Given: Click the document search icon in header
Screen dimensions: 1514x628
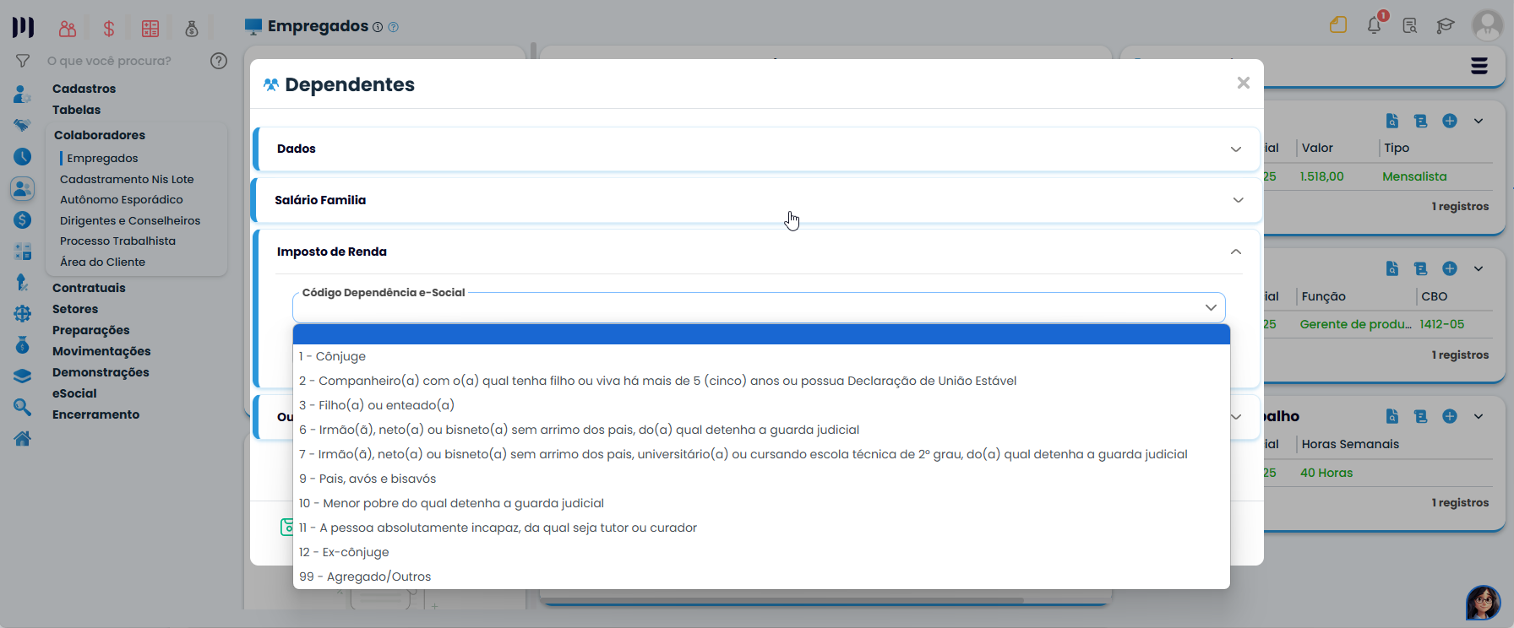Looking at the screenshot, I should (x=1410, y=25).
